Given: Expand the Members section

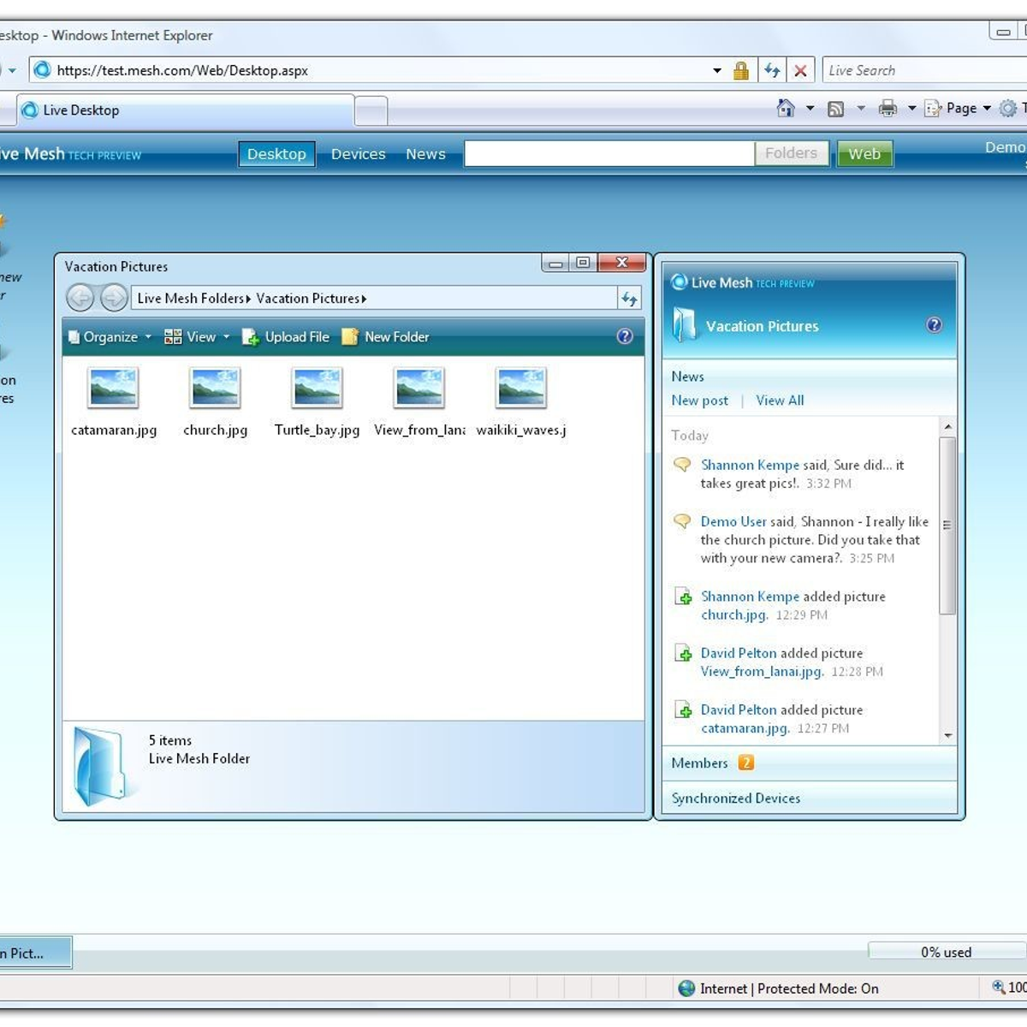Looking at the screenshot, I should pos(809,763).
